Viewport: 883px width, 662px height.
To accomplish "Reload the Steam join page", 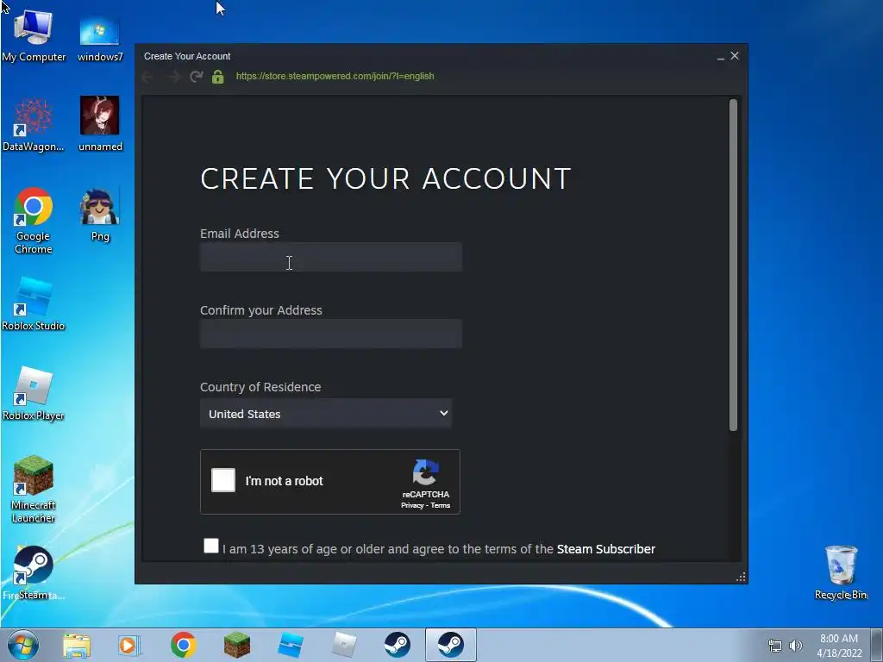I will coord(196,77).
